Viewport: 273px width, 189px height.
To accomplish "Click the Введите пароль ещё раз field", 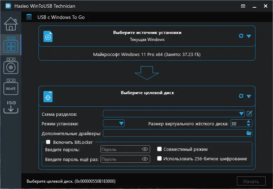I will click(121, 159).
